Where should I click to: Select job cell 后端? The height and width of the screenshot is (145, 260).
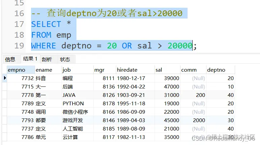(x=77, y=87)
